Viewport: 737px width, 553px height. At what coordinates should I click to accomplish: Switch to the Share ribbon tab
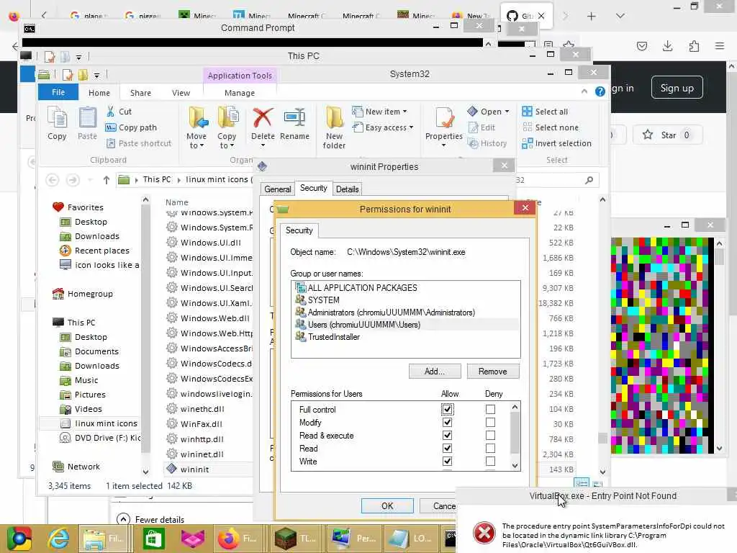click(x=140, y=93)
